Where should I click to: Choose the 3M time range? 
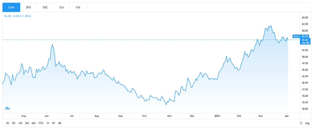click(x=27, y=123)
